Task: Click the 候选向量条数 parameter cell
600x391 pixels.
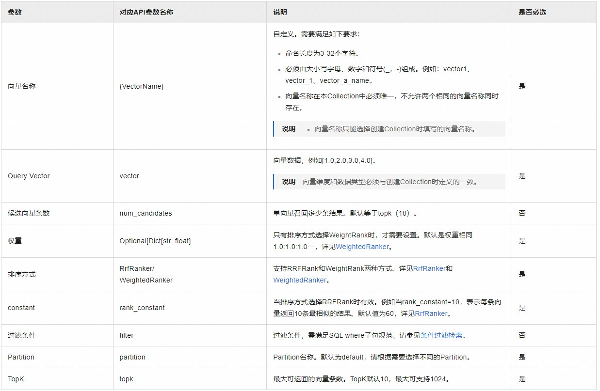Action: pyautogui.click(x=29, y=213)
